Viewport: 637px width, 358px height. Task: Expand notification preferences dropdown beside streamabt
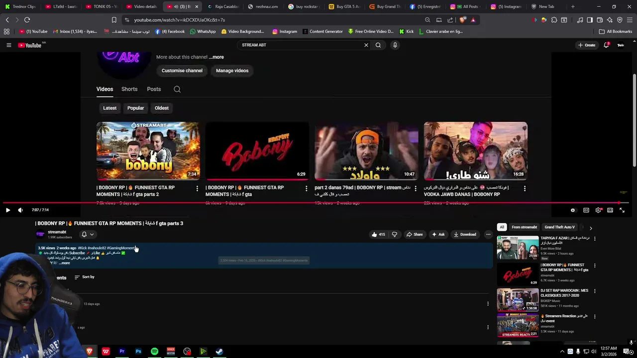[88, 235]
